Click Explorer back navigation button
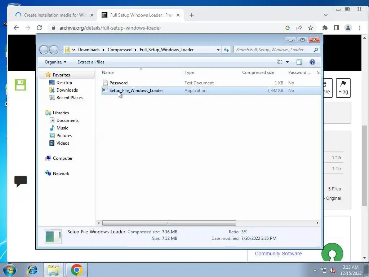Screen dimensions: 369x277 pos(44,50)
